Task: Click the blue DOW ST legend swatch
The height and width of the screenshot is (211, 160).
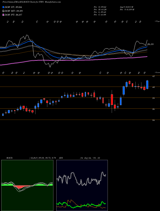Action: [x=4, y=7]
